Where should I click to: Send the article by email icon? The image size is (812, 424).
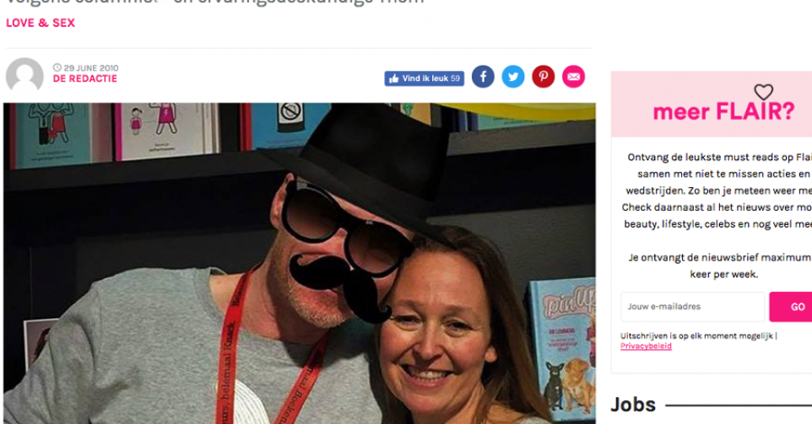(573, 77)
